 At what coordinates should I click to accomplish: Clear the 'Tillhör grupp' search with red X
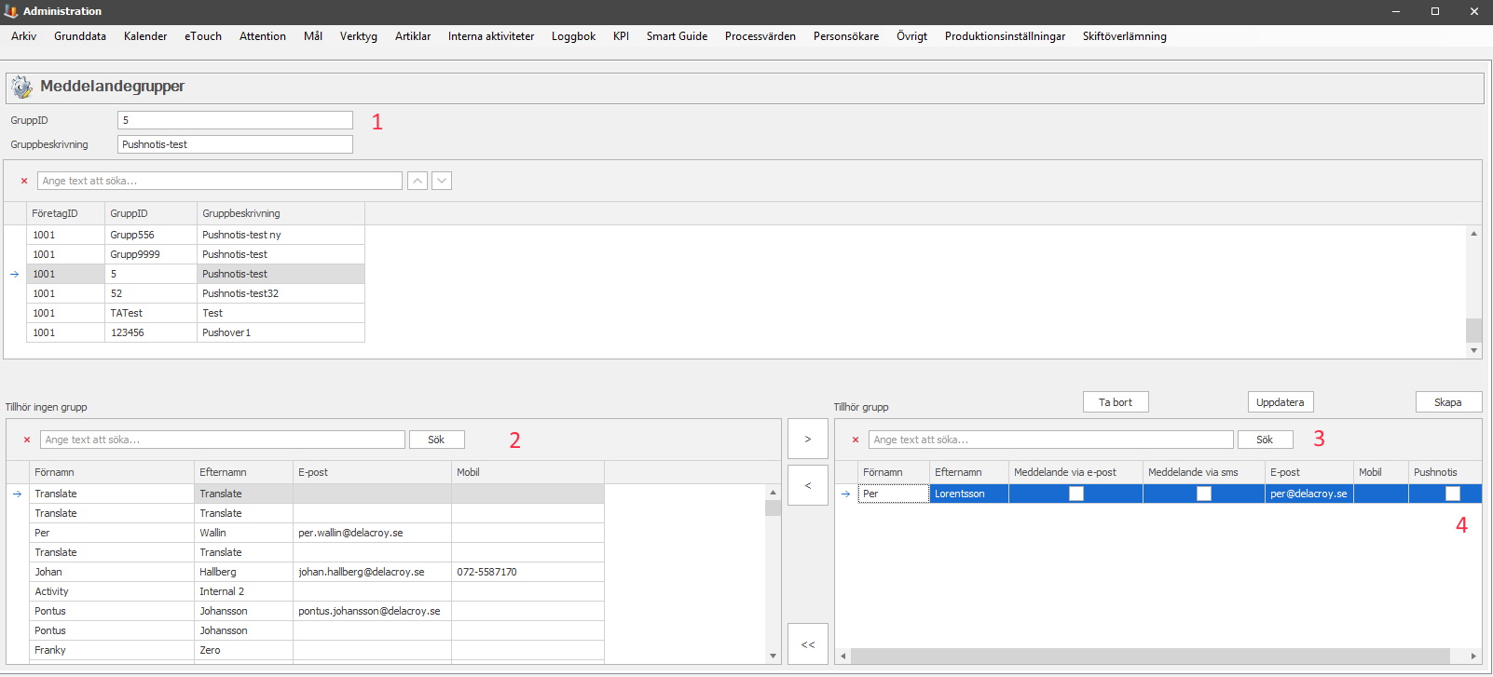[x=856, y=440]
